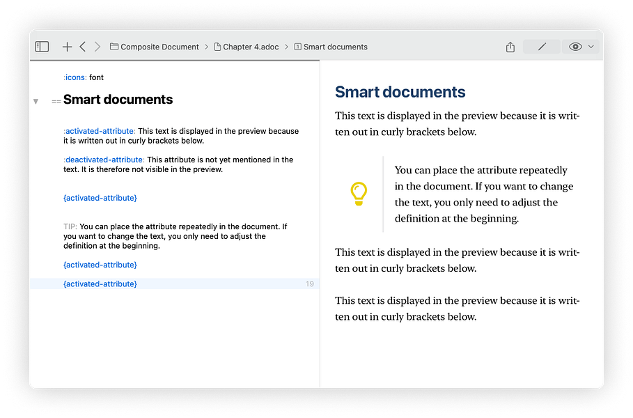The height and width of the screenshot is (418, 633).
Task: Go back with the left chevron arrow
Action: [82, 47]
